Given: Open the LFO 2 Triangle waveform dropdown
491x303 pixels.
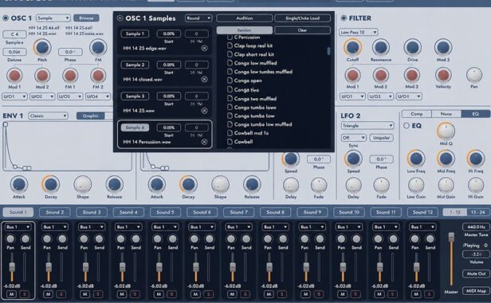Looking at the screenshot, I should pyautogui.click(x=367, y=126).
